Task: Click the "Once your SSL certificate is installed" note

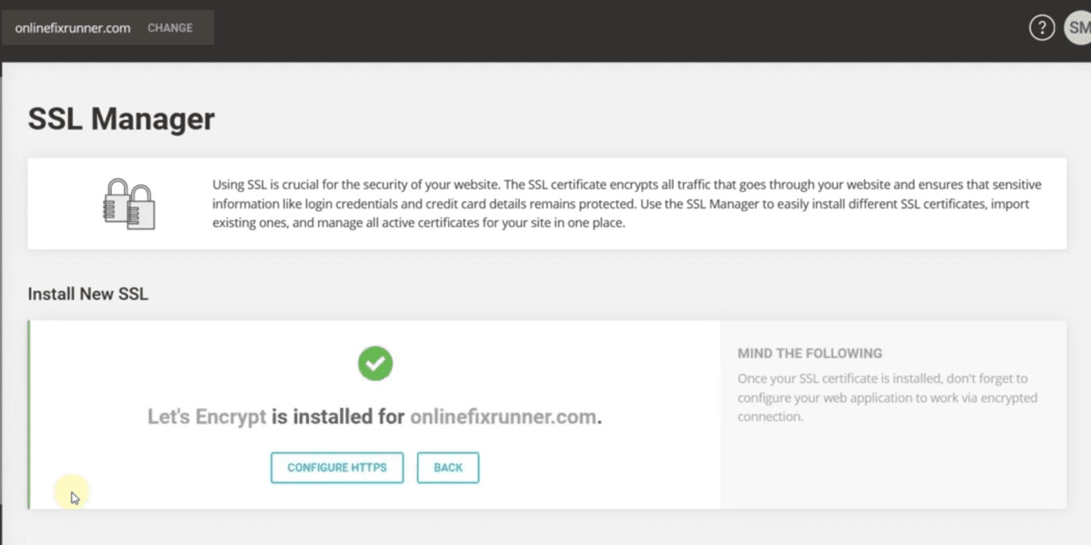Action: [x=887, y=397]
